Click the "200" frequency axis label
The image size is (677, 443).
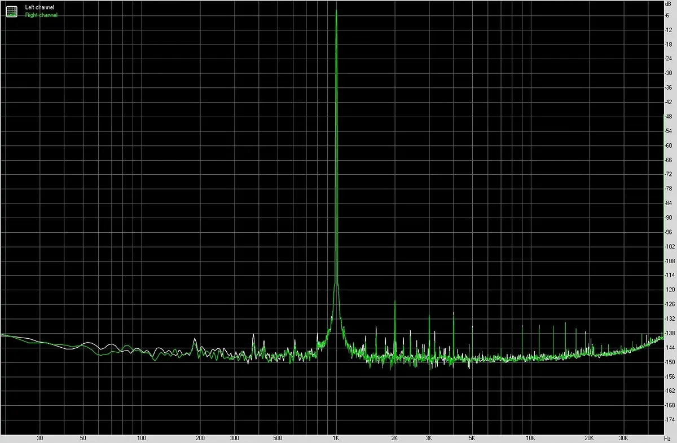200,438
